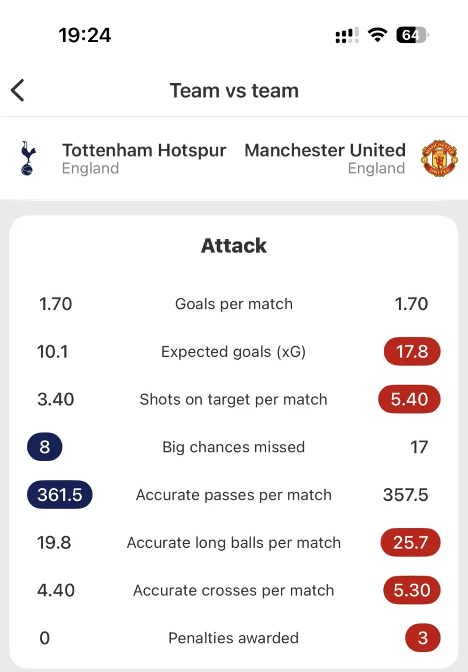
Task: Tap the red 3 penalties badge
Action: click(422, 638)
